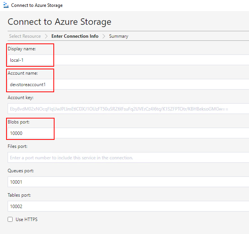249x234 pixels.
Task: Click the chevron before Summary
Action: pos(104,36)
